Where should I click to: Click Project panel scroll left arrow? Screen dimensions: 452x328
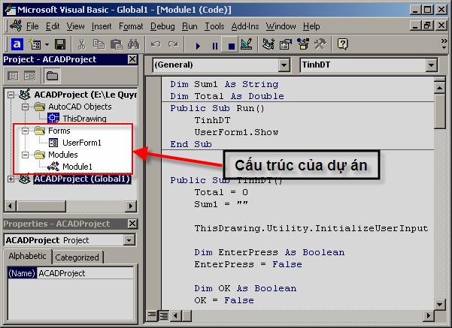(11, 206)
